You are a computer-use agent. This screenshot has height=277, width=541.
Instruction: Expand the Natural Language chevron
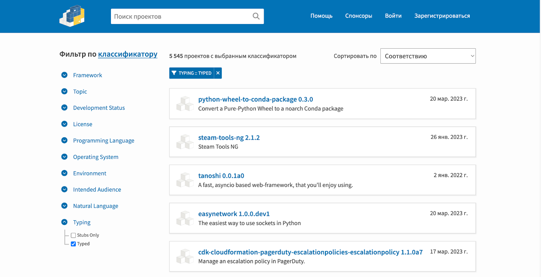click(64, 206)
